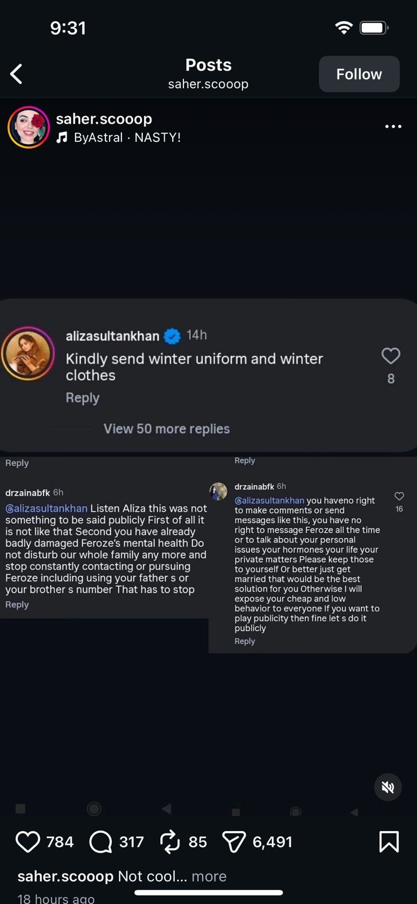The image size is (417, 904).
Task: Expand View 50 more replies
Action: coord(166,429)
